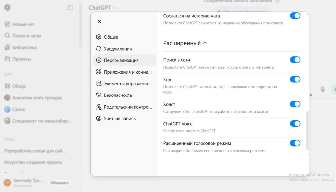Disable the Поиск в сети toggle
336x192 pixels.
click(x=295, y=60)
